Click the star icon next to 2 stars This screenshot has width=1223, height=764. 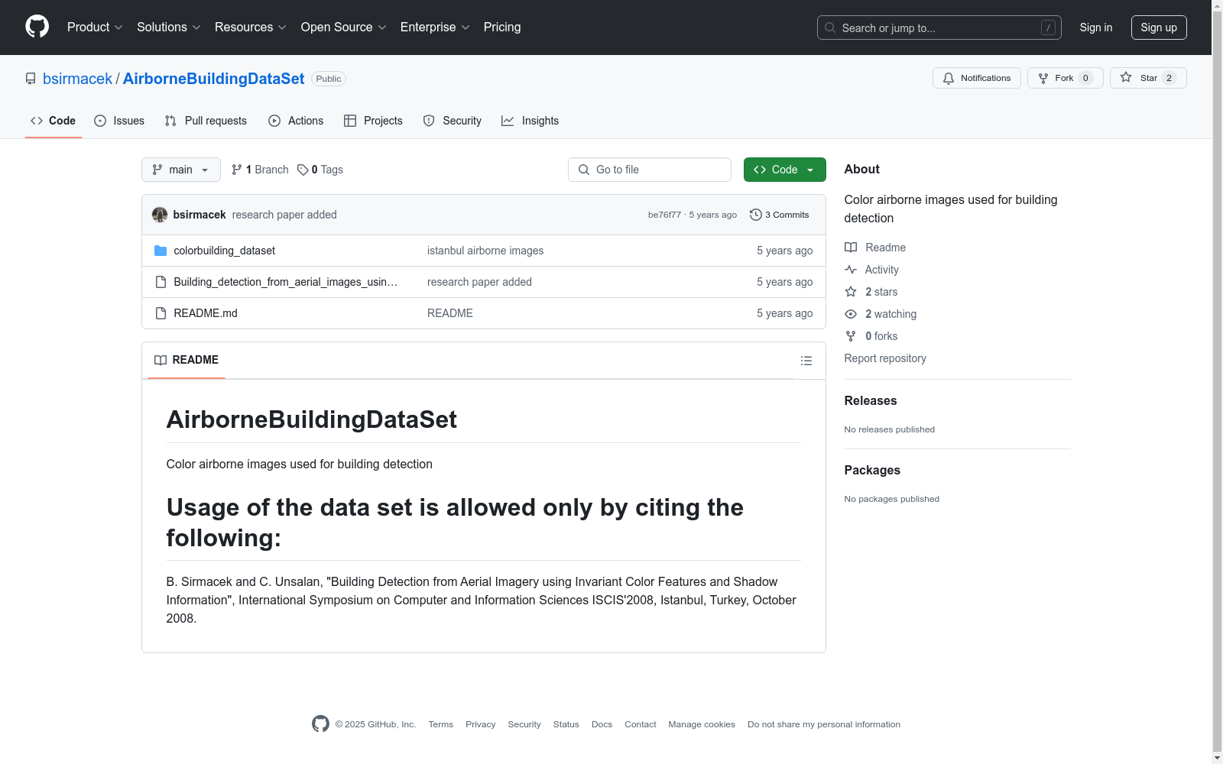851,292
